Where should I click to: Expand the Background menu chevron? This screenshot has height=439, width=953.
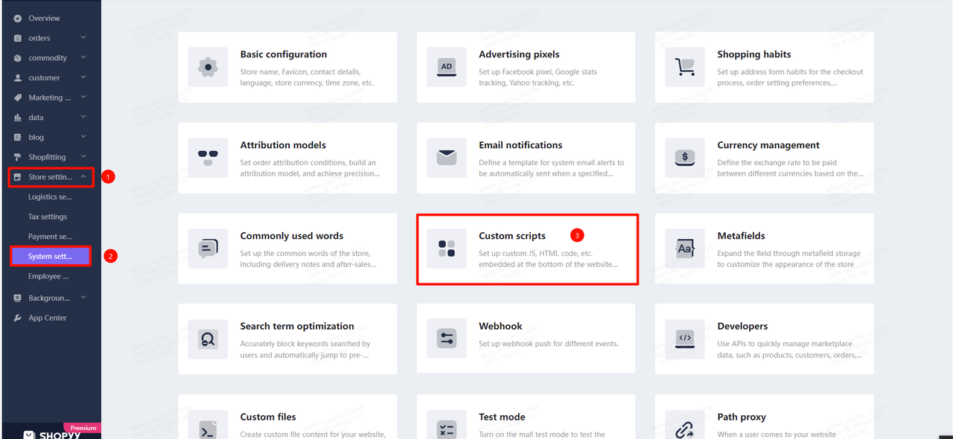tap(83, 298)
